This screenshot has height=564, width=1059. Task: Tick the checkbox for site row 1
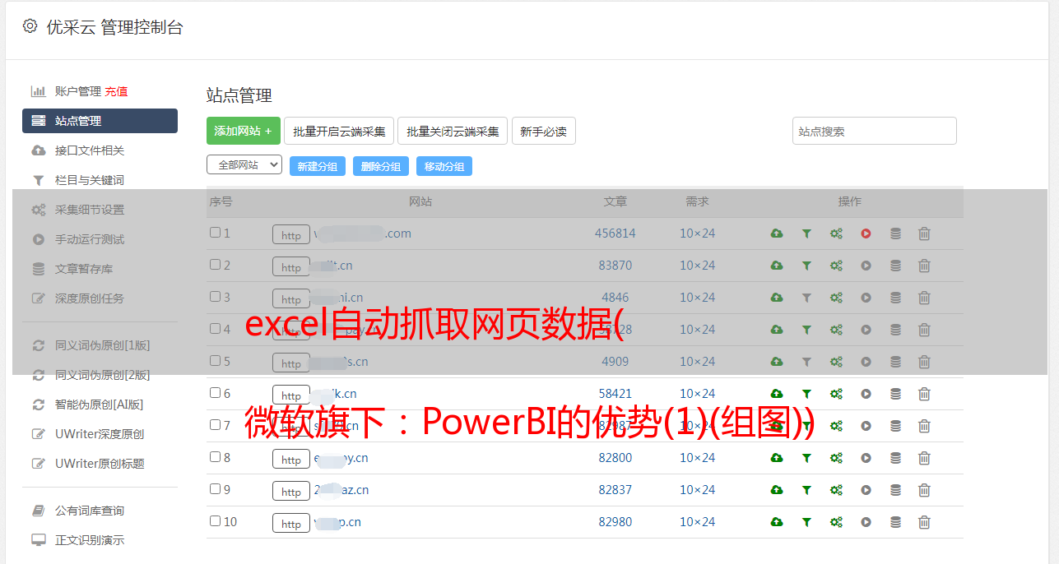click(215, 233)
